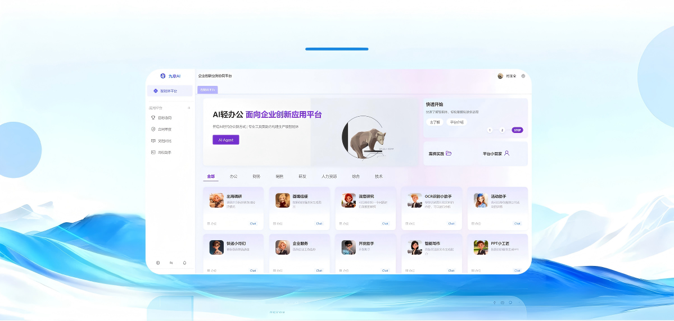This screenshot has height=321, width=674.
Task: Switch to the 技术 category tab
Action: point(379,176)
